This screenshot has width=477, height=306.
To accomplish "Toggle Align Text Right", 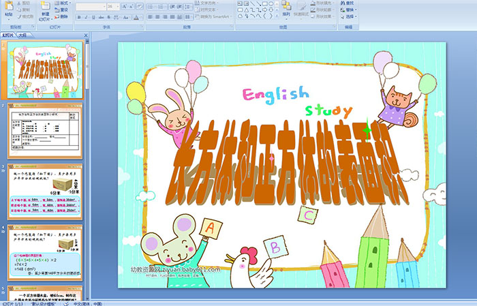I will 165,17.
